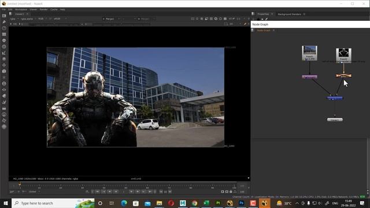Open the sRGB viewer process dropdown

click(60, 18)
